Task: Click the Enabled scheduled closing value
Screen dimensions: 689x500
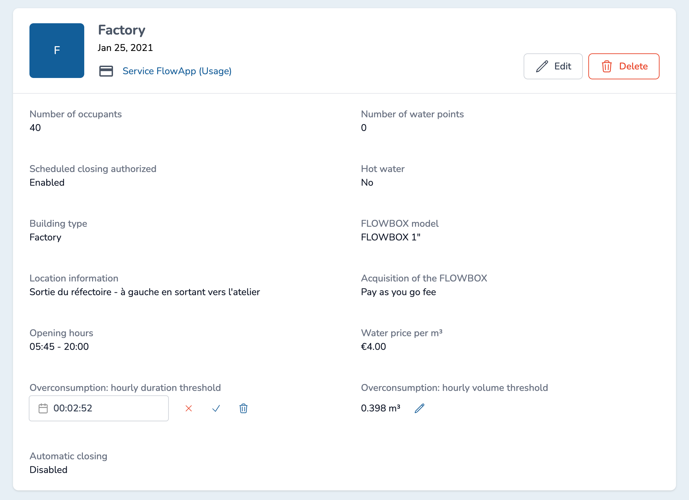Action: click(47, 183)
